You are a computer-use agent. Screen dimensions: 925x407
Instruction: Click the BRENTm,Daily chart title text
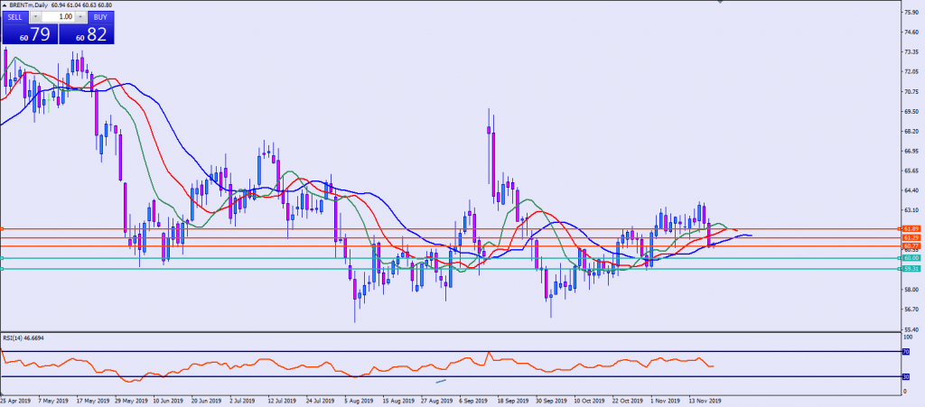pos(29,5)
